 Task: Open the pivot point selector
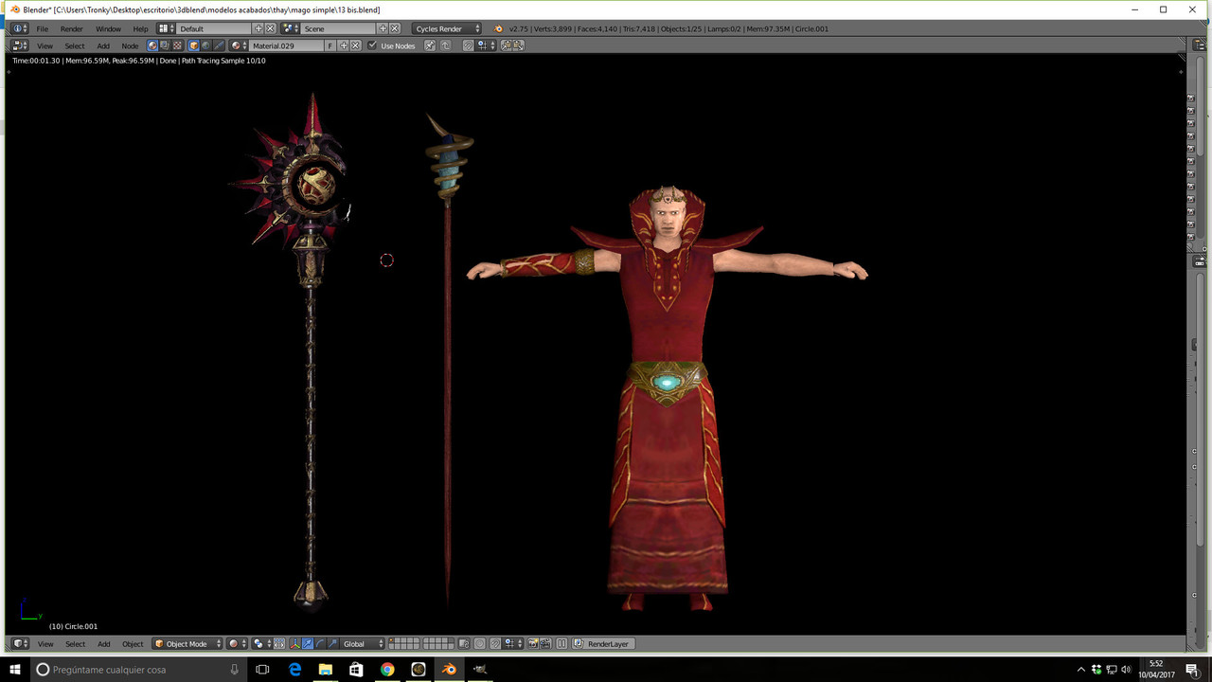click(x=262, y=643)
